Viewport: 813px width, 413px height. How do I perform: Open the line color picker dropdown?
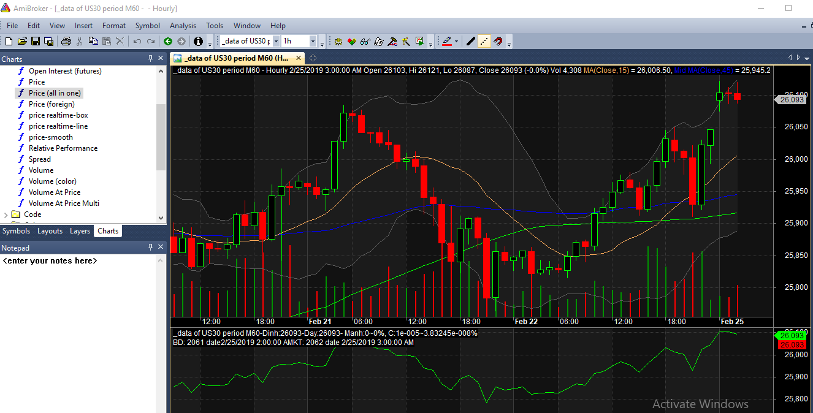(457, 41)
